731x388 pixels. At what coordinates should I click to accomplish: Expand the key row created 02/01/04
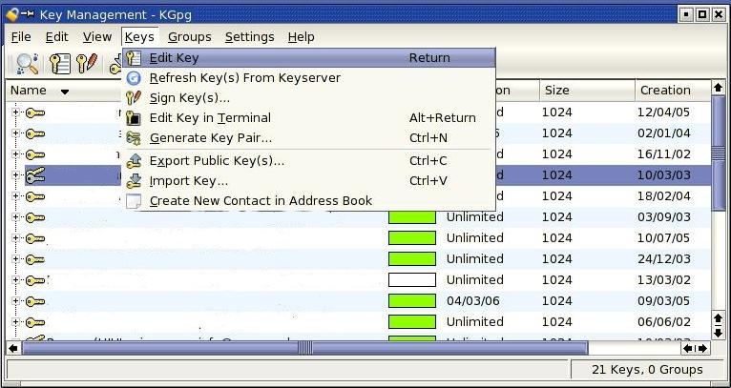(x=15, y=133)
